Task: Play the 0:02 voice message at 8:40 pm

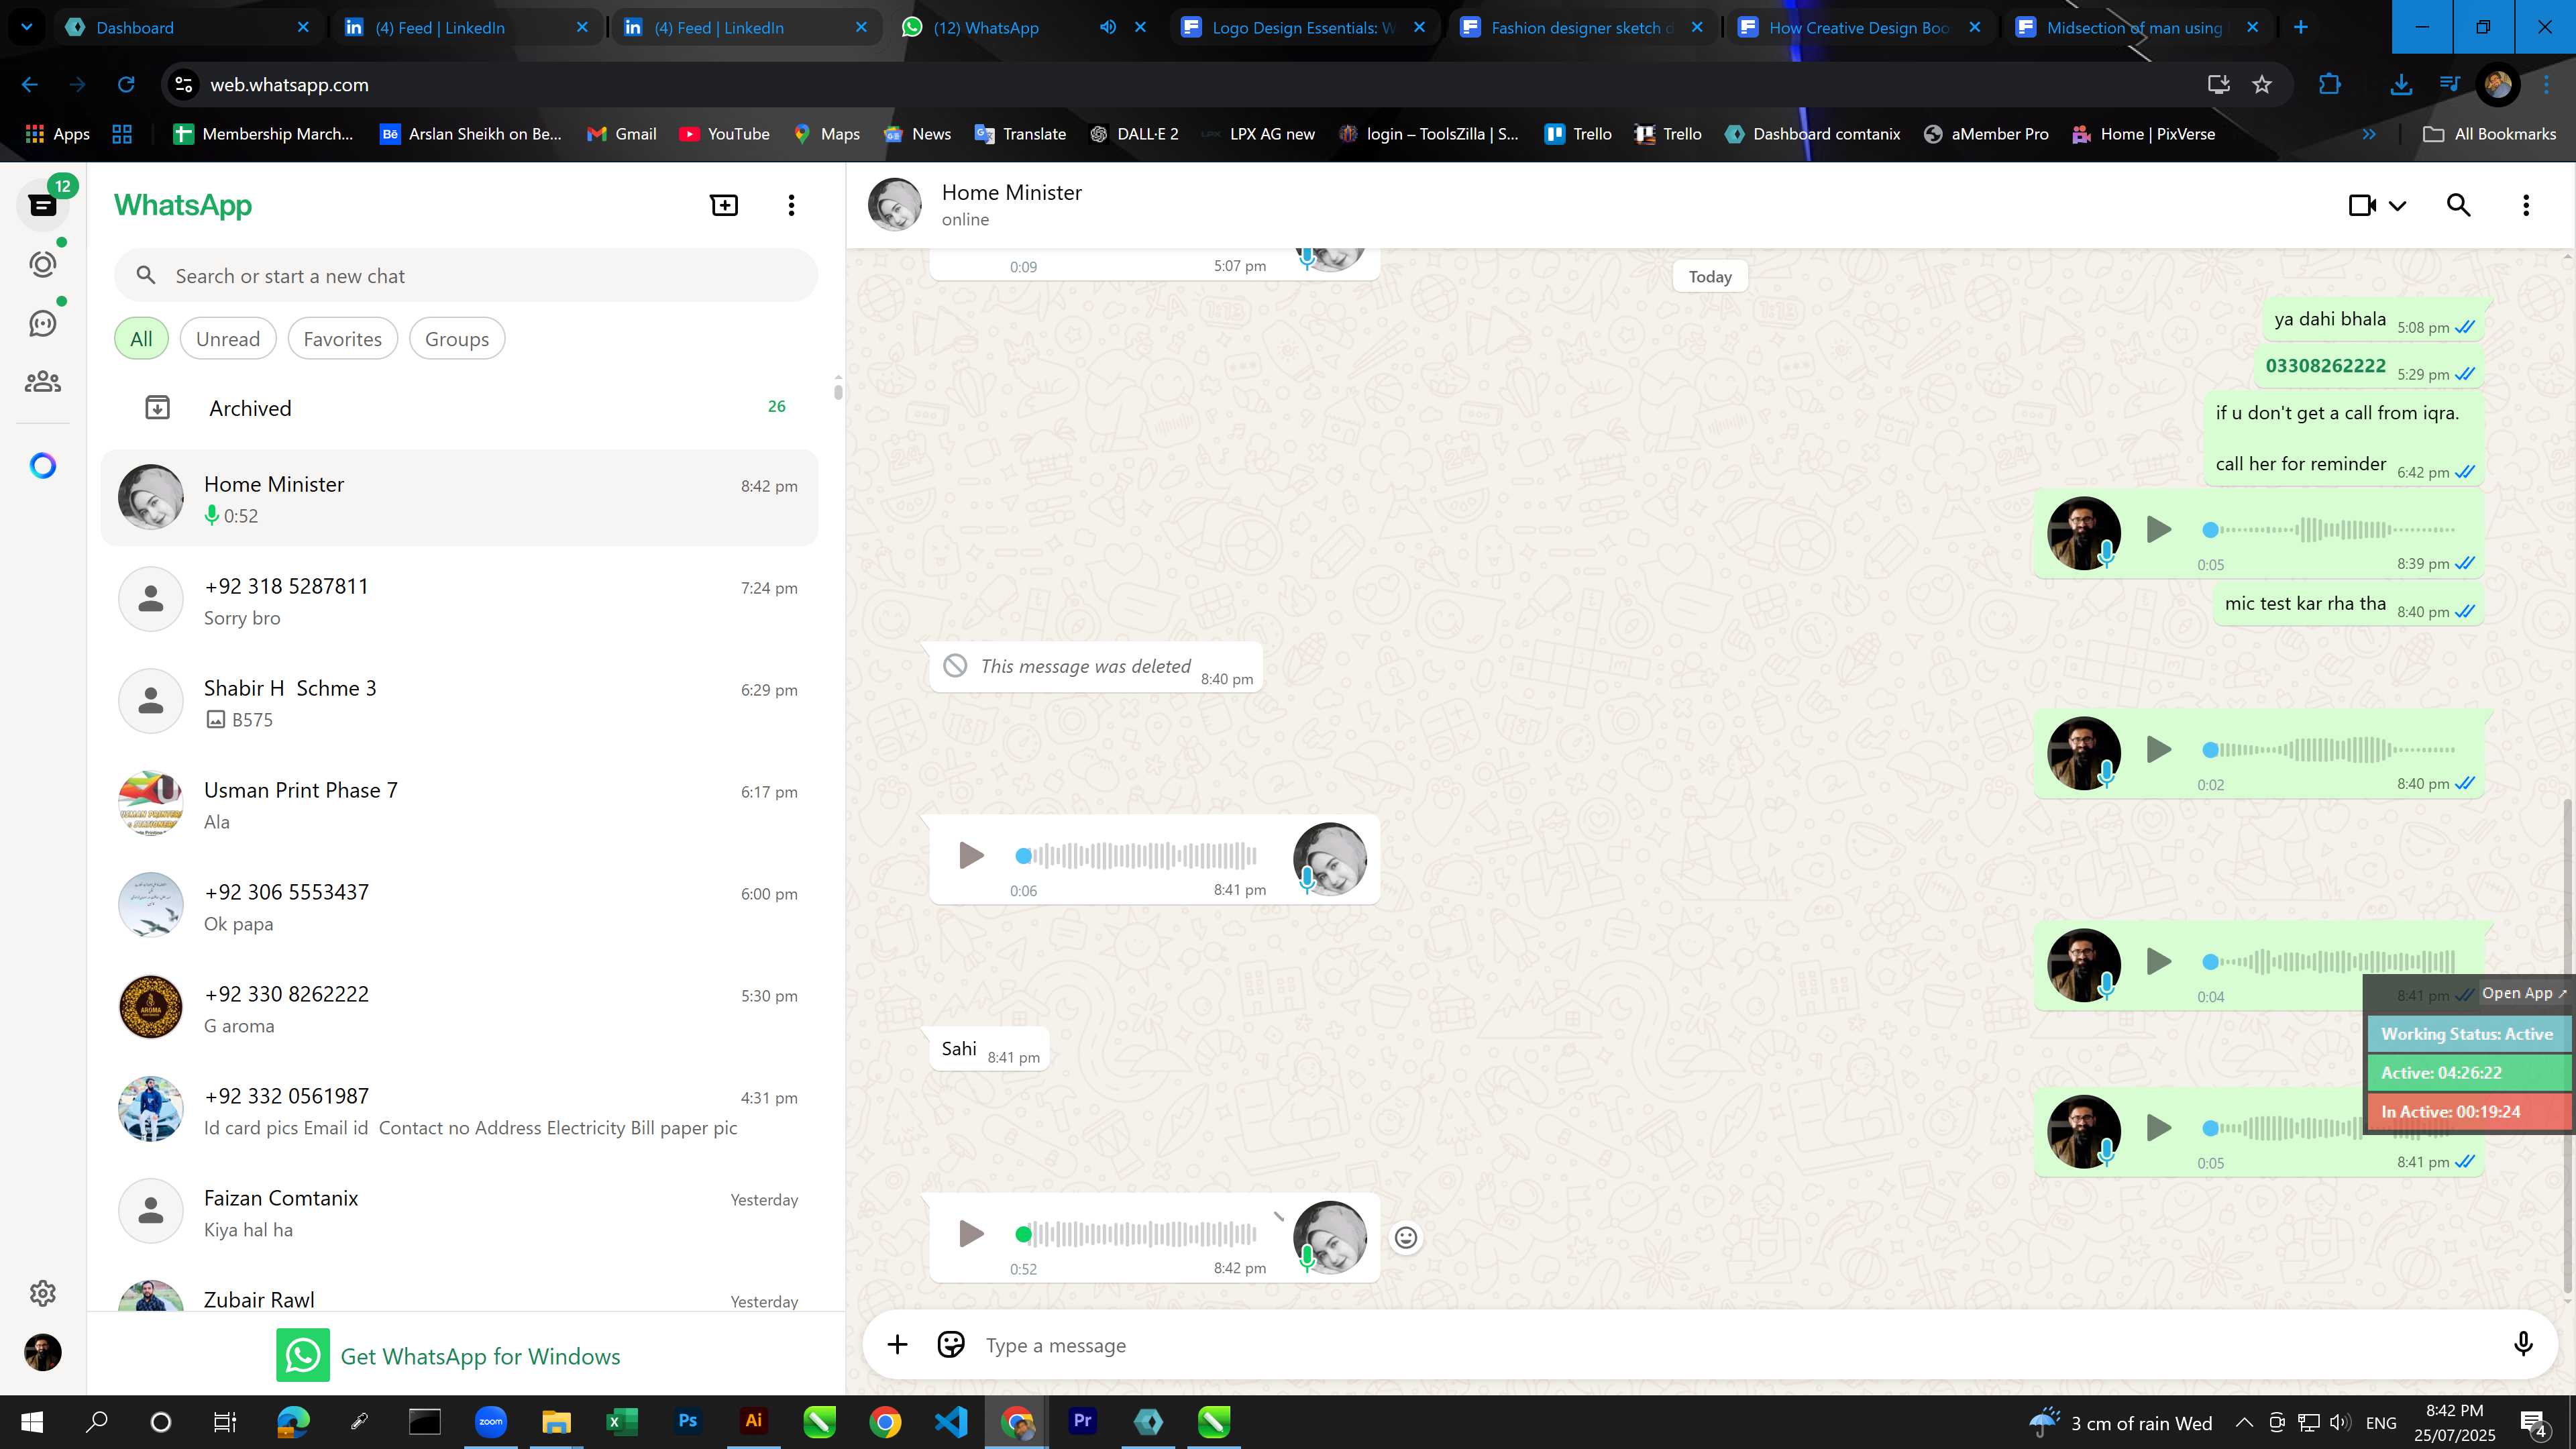Action: coord(2158,749)
